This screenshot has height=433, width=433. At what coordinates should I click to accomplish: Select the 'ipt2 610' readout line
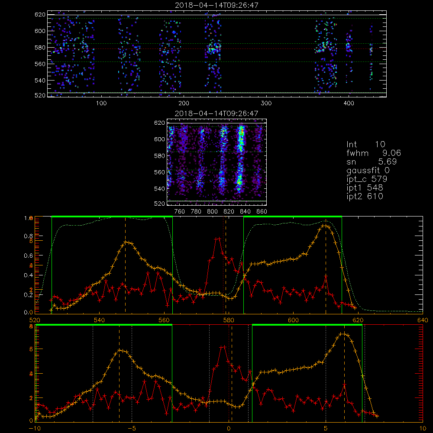[365, 196]
